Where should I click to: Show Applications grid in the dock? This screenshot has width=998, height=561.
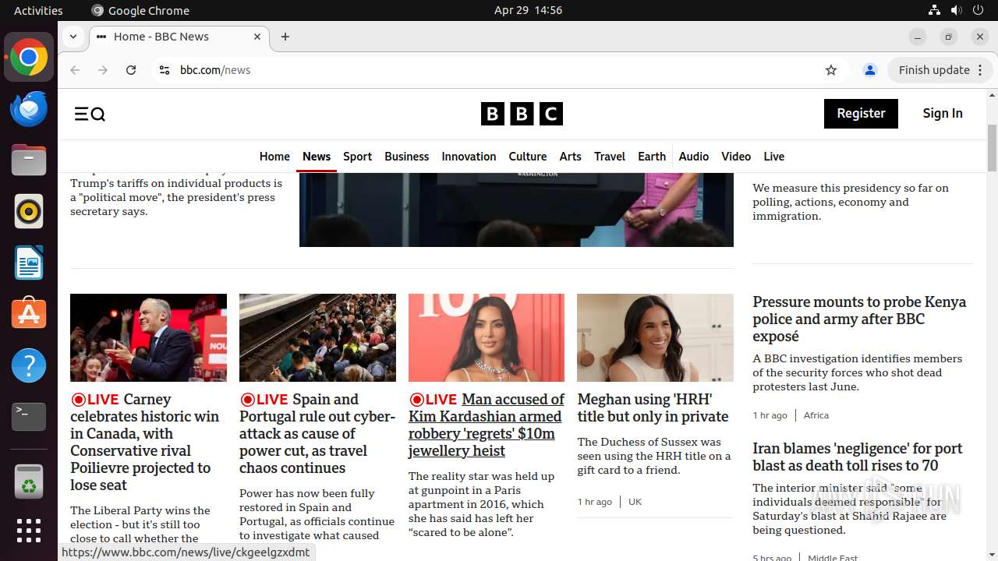pos(29,531)
